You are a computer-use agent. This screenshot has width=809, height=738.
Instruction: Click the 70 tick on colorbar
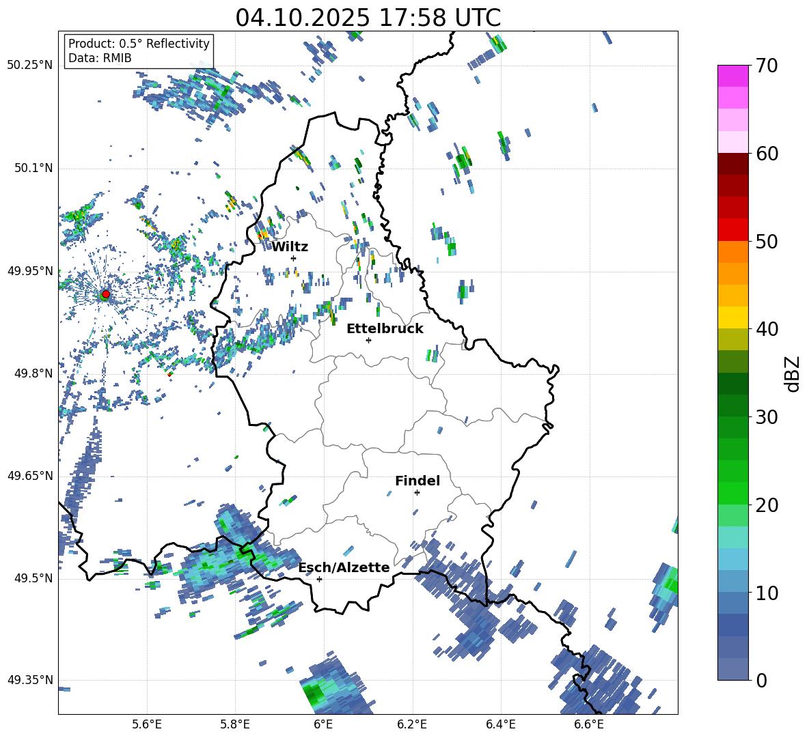pos(767,66)
